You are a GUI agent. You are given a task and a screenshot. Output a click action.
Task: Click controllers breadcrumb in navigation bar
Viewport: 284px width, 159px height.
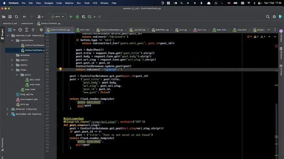[27, 23]
